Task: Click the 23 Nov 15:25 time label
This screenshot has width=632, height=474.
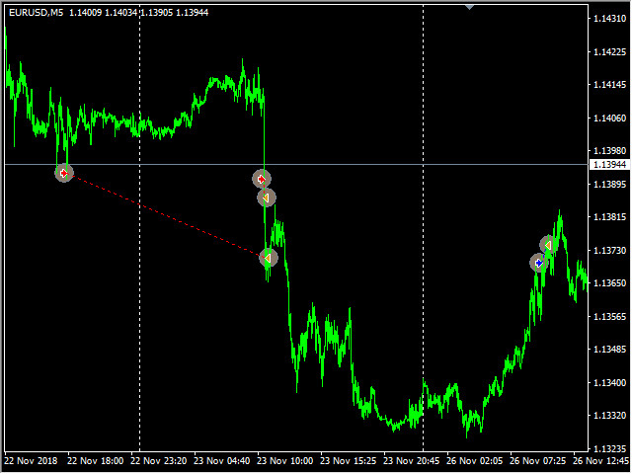Action: click(349, 461)
